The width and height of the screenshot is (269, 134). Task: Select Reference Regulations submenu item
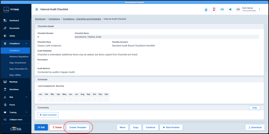coord(19,57)
